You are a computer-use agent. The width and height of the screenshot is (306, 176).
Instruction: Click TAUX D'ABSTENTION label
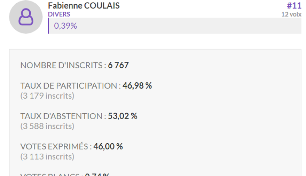point(63,116)
